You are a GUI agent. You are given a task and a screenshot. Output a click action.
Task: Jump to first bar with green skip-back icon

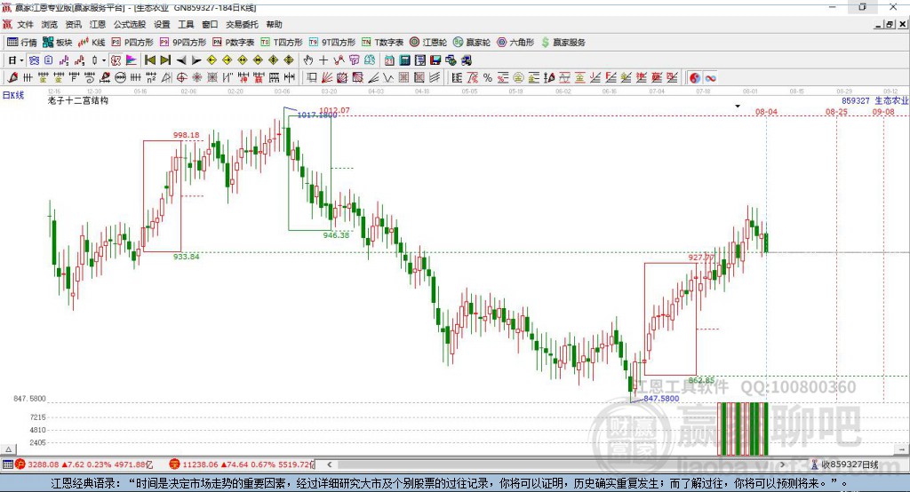[x=149, y=60]
